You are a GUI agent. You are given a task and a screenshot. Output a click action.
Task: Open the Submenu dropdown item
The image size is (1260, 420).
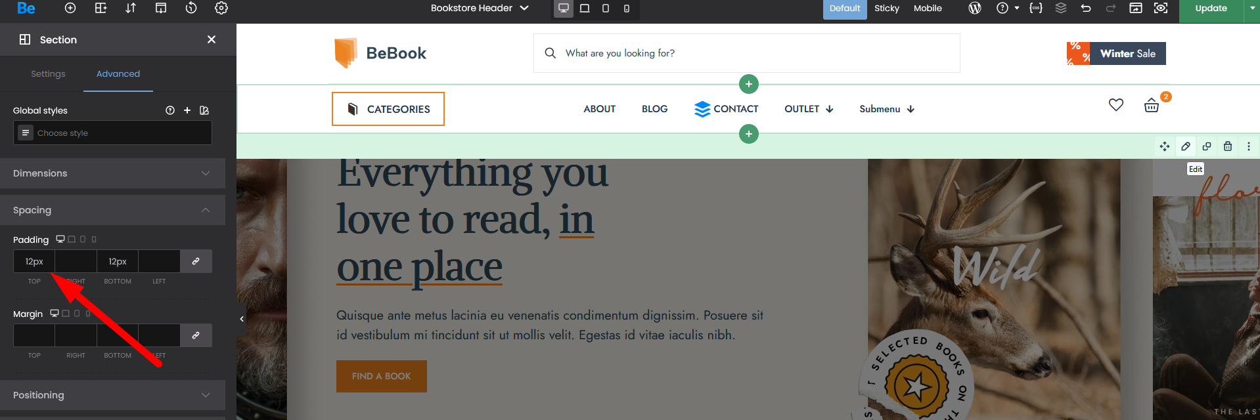point(887,109)
